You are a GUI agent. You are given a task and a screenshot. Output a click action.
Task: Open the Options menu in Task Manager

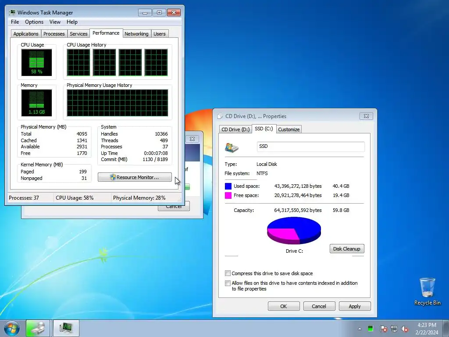(34, 22)
